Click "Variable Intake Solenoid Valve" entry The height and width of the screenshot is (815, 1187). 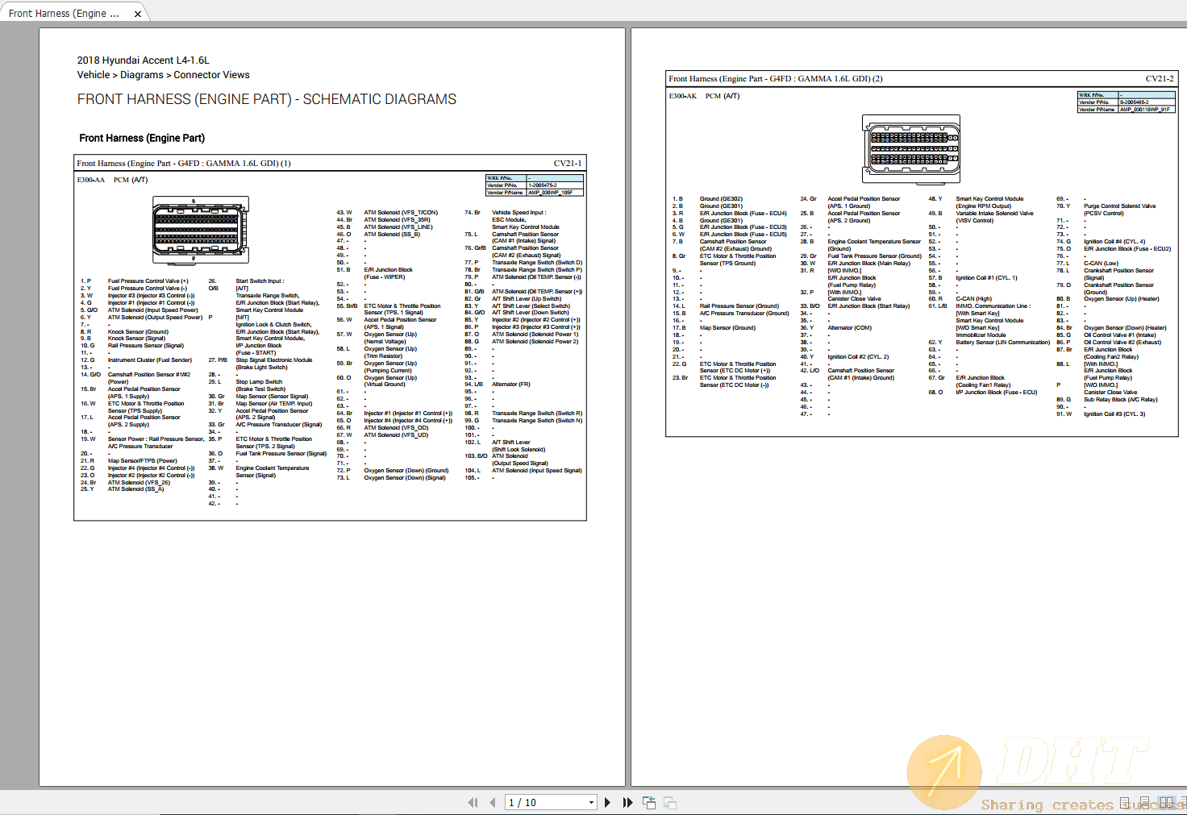(x=994, y=214)
